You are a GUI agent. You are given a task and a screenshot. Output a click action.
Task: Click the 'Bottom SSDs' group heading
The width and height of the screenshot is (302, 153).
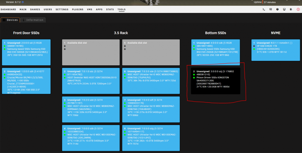(x=216, y=33)
